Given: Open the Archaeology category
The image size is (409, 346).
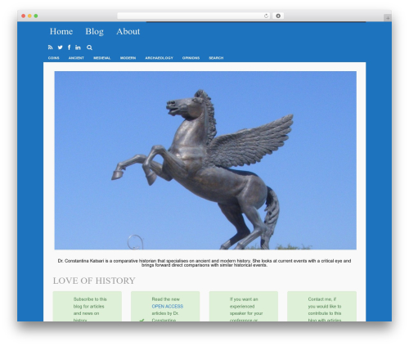Looking at the screenshot, I should (x=159, y=58).
